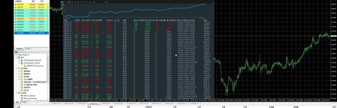The image size is (337, 108).
Task: Click the 余额 column header
Action: click(x=124, y=20)
